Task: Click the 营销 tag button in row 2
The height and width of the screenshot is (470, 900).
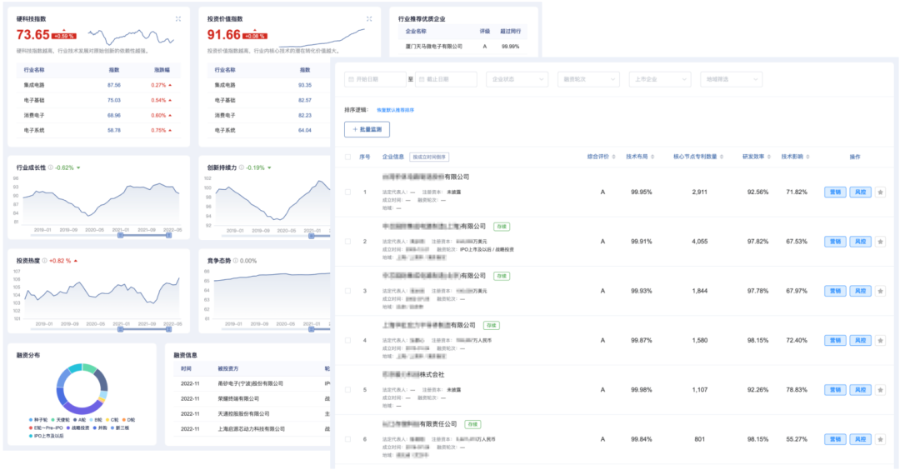Action: [833, 242]
